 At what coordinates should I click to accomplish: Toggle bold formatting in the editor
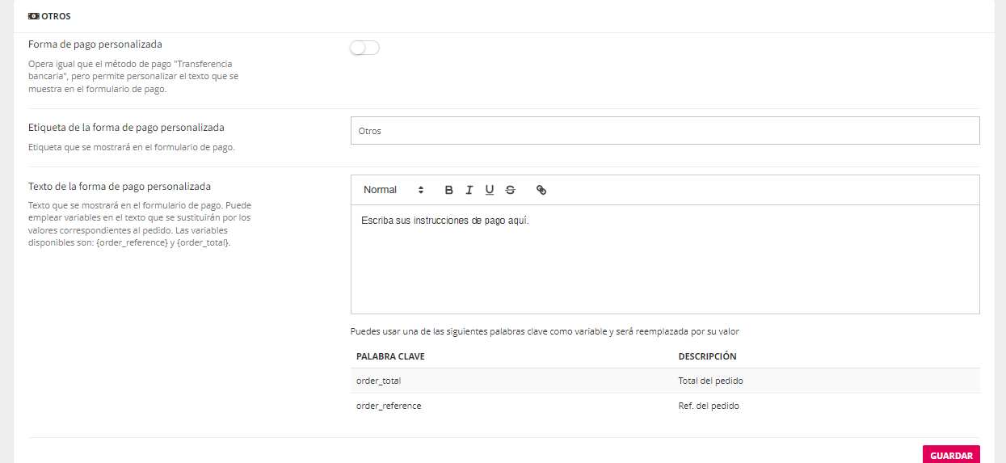tap(449, 190)
